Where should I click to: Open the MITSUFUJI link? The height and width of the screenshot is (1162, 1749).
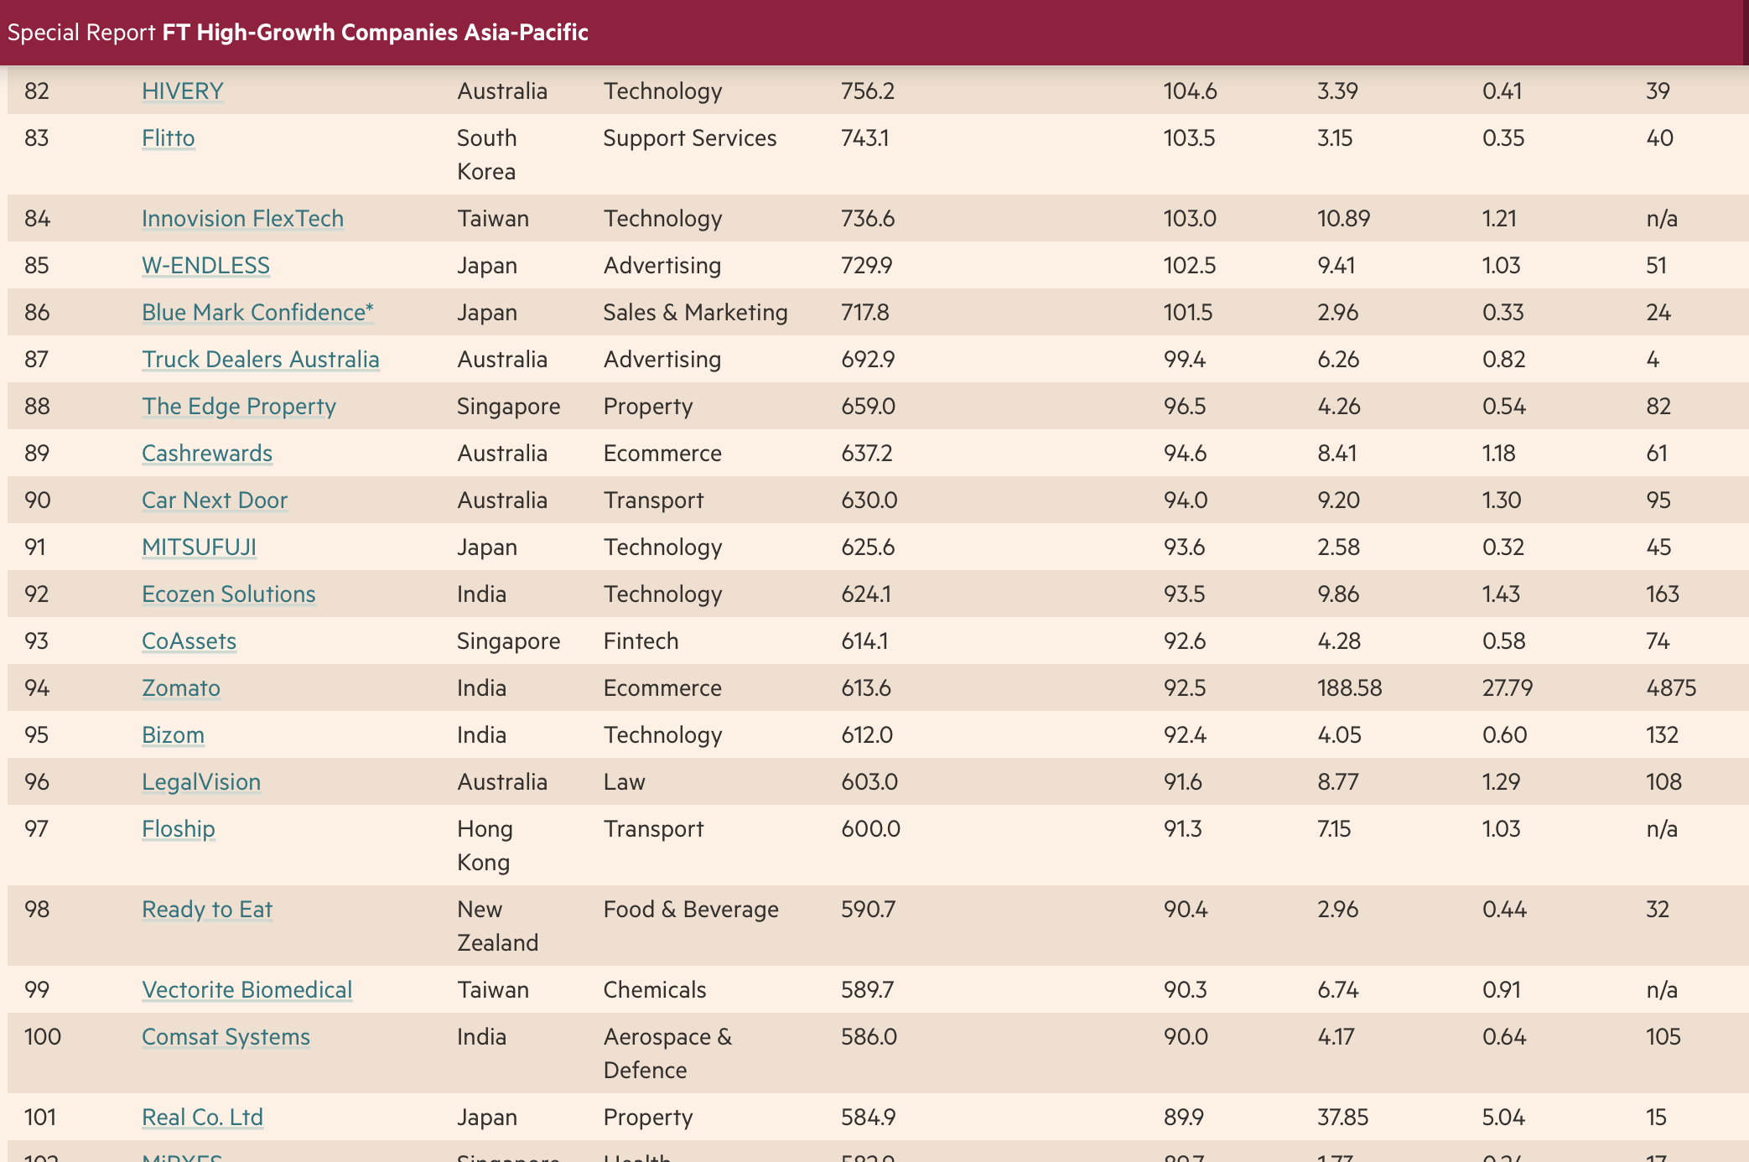point(199,547)
